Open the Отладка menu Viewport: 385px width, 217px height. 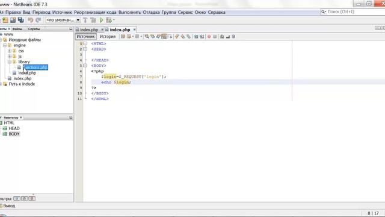click(x=151, y=12)
